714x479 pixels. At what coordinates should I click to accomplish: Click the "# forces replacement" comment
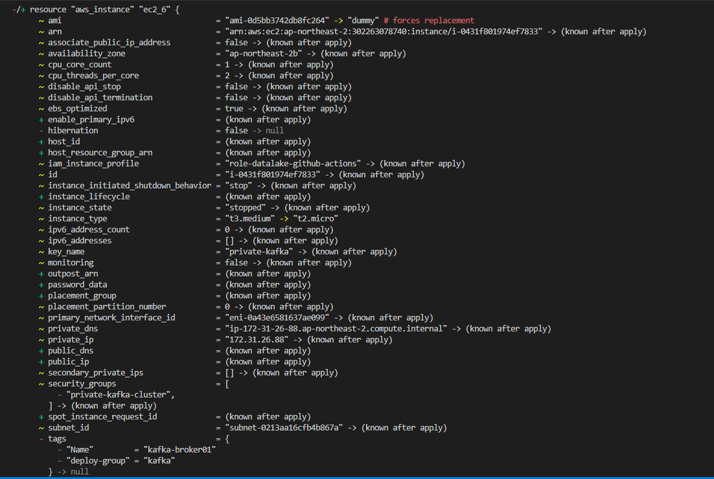429,21
